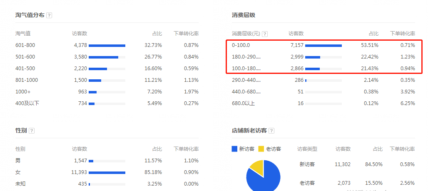Click the 601-800 row label
This screenshot has height=191, width=428.
click(25, 45)
